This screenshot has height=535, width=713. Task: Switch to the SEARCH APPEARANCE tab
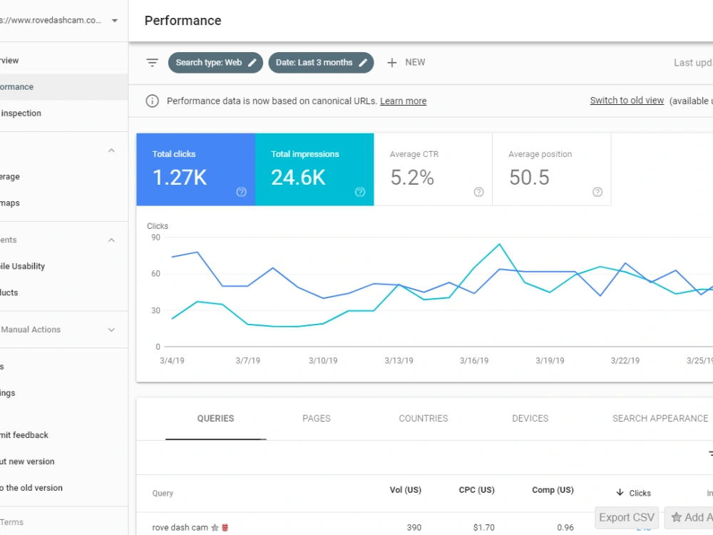point(660,419)
